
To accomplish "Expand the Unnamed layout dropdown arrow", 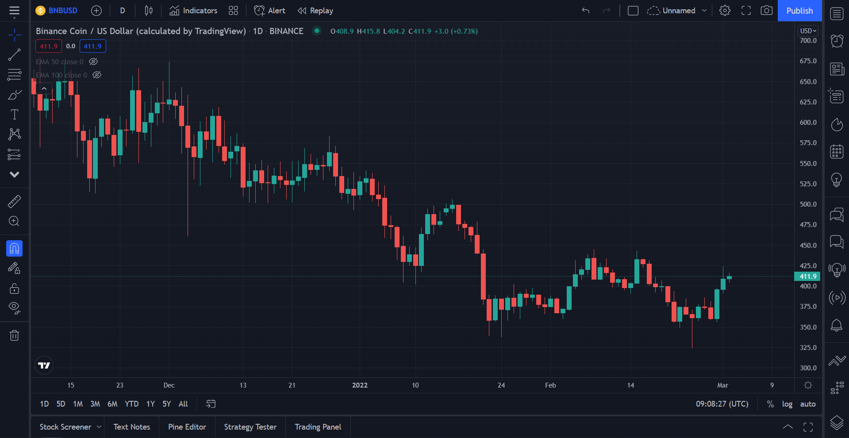I will [704, 11].
